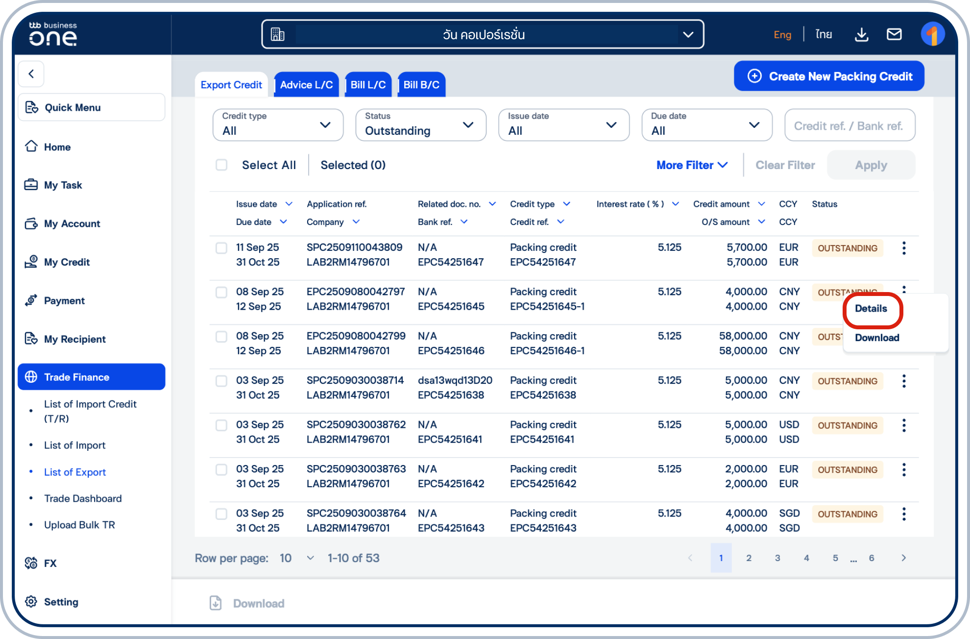Go to next page arrow in pagination
The width and height of the screenshot is (970, 639).
click(x=903, y=558)
